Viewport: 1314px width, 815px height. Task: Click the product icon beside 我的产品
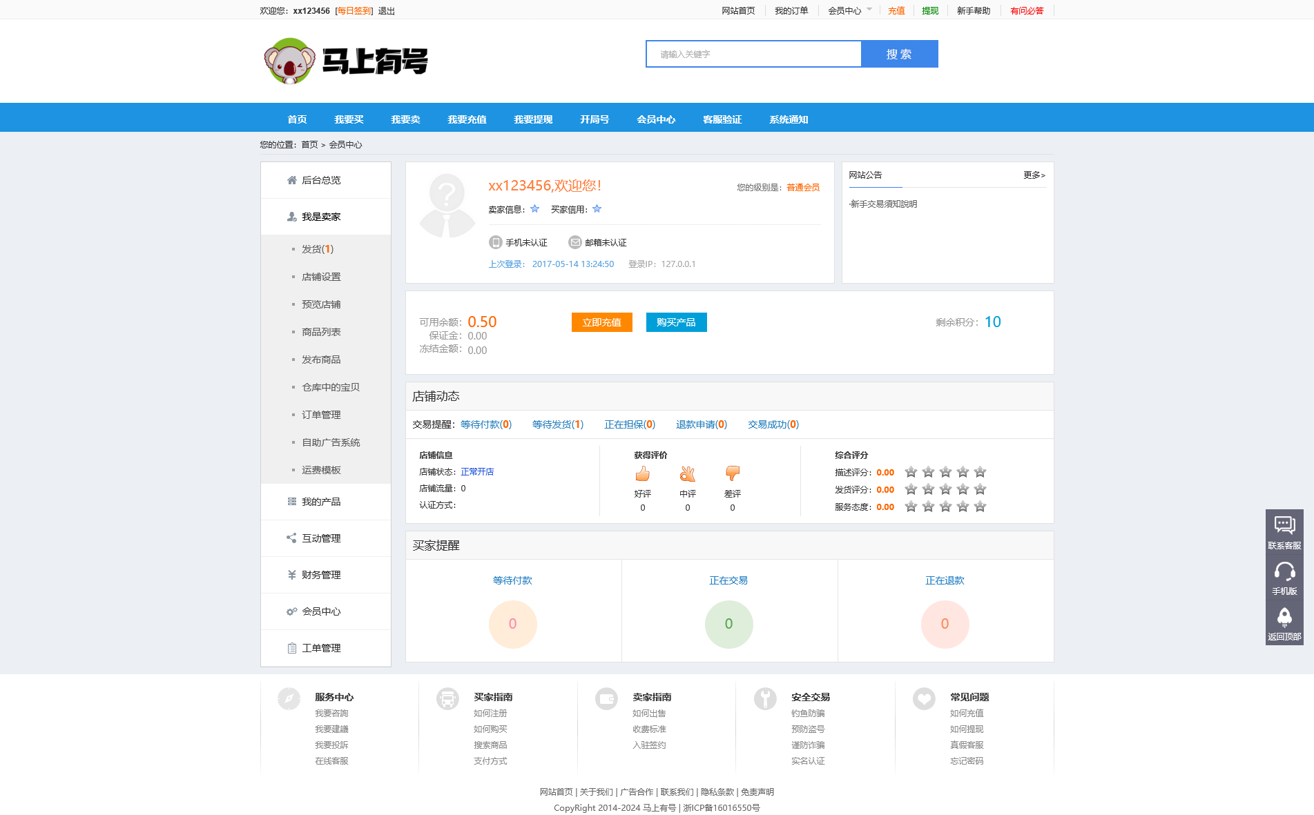click(x=292, y=502)
